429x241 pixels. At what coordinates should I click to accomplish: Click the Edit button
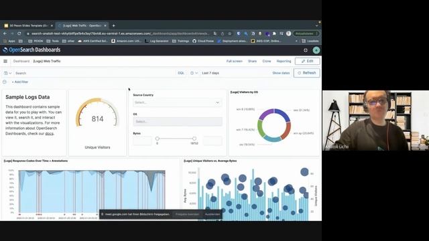click(307, 61)
